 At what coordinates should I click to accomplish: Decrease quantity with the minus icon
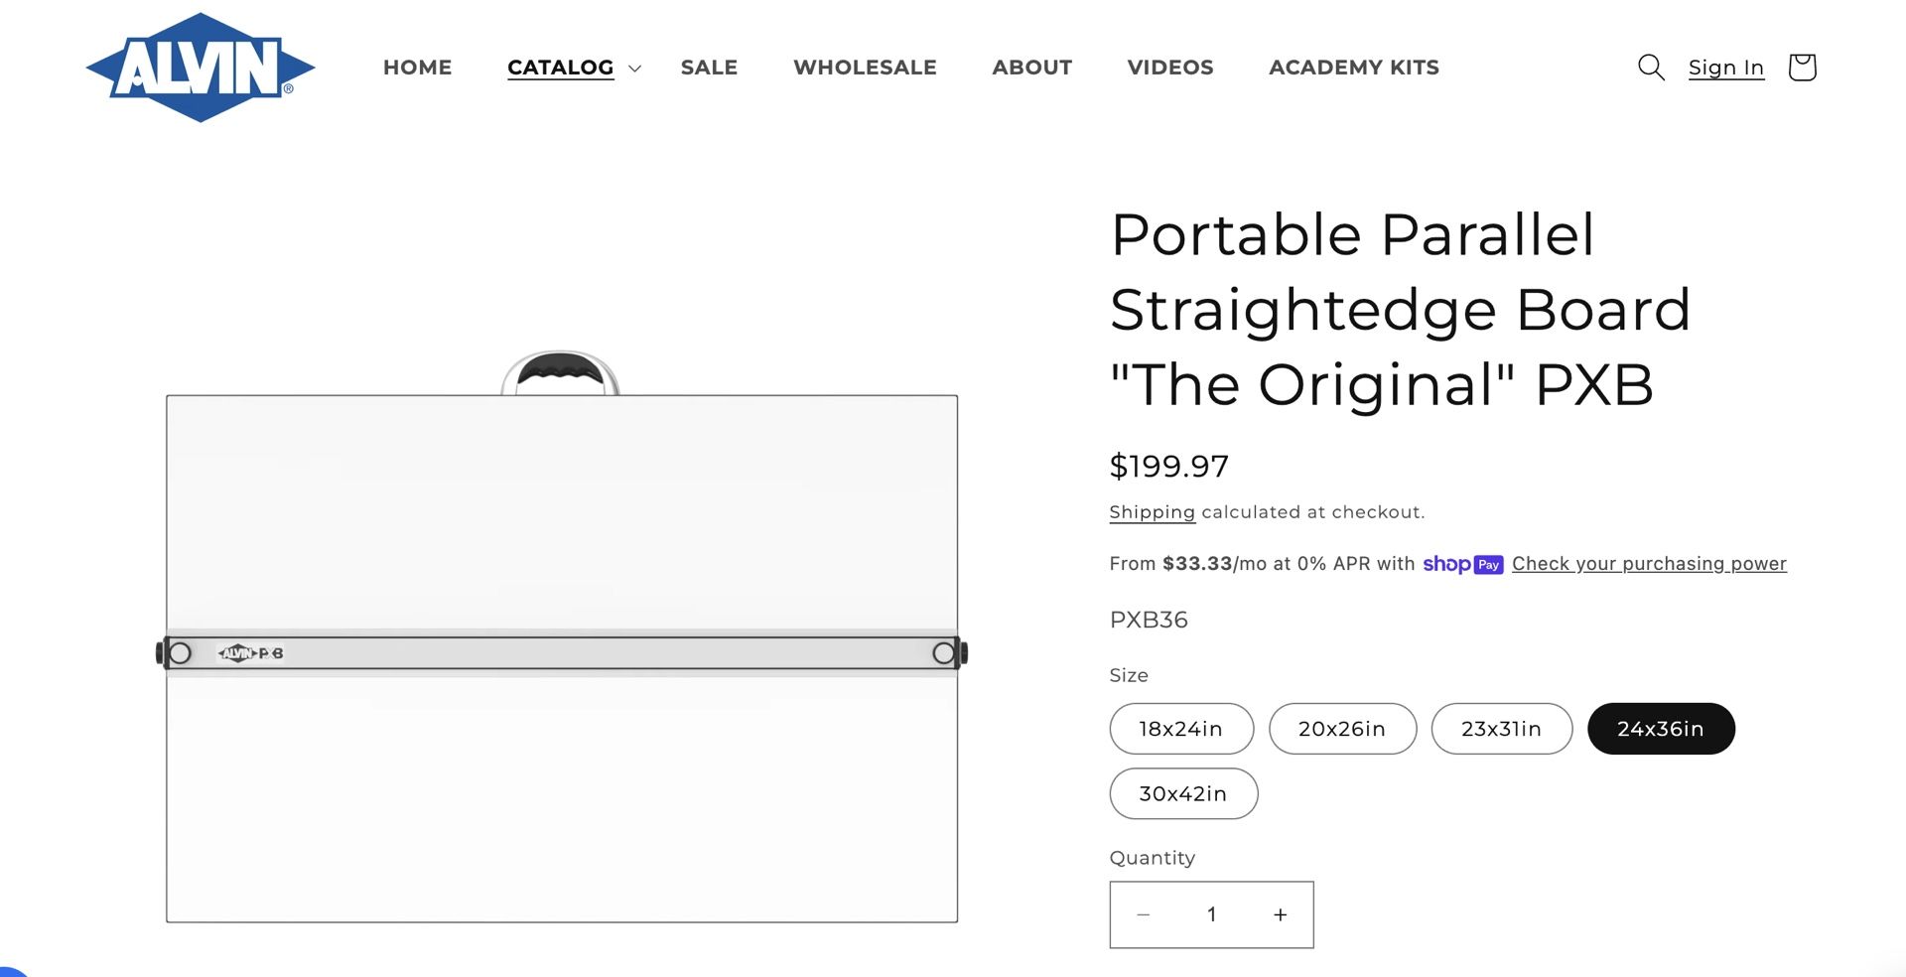coord(1143,914)
